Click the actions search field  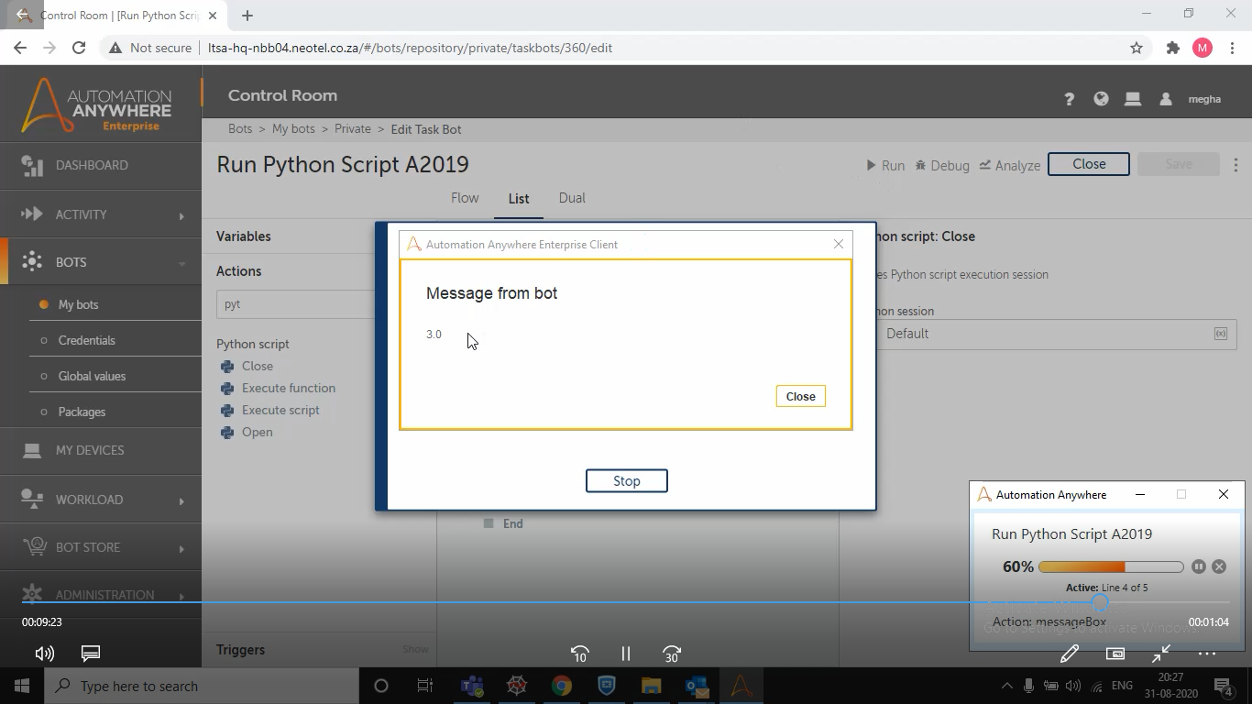(295, 304)
